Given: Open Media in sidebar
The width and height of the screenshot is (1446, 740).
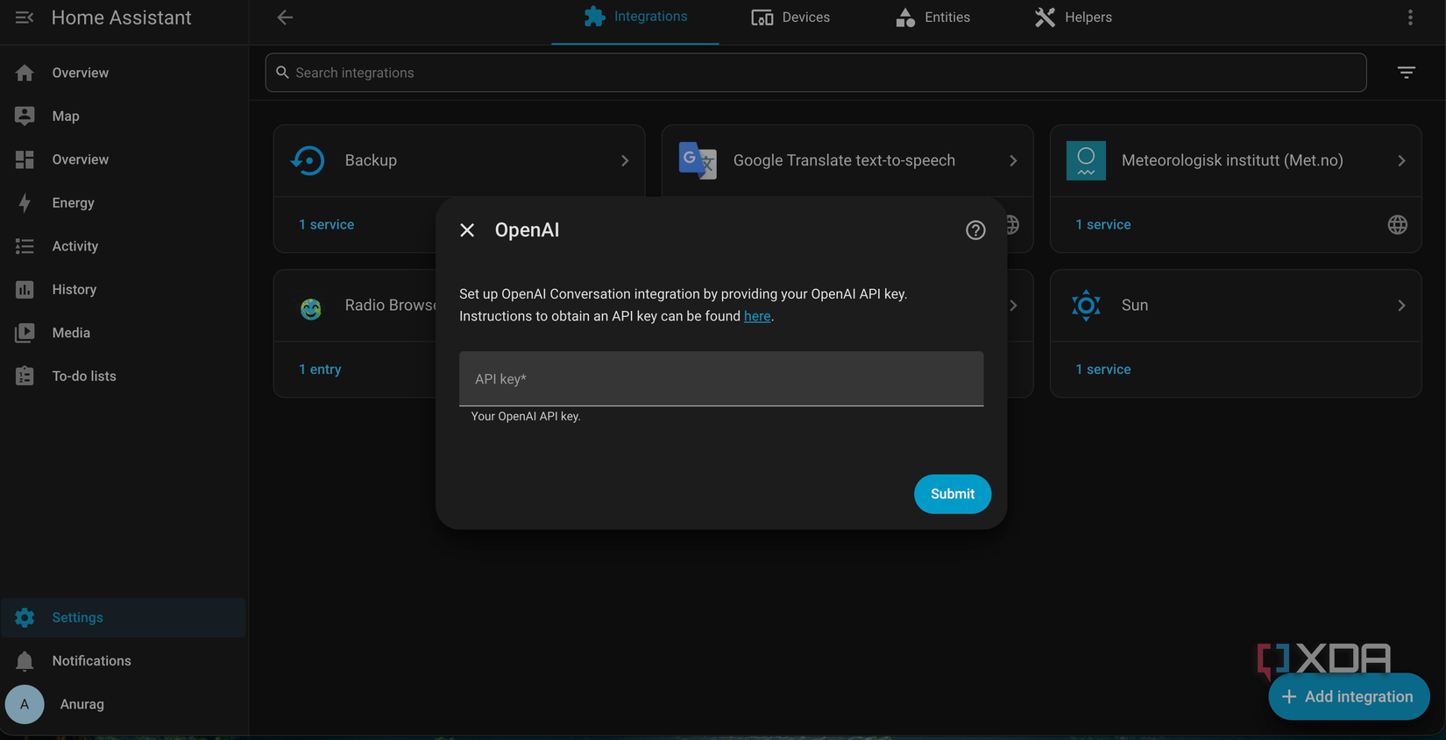Looking at the screenshot, I should 124,333.
